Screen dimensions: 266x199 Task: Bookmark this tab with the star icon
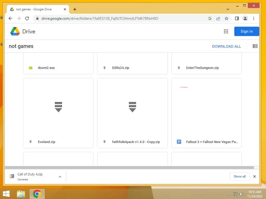(x=227, y=18)
